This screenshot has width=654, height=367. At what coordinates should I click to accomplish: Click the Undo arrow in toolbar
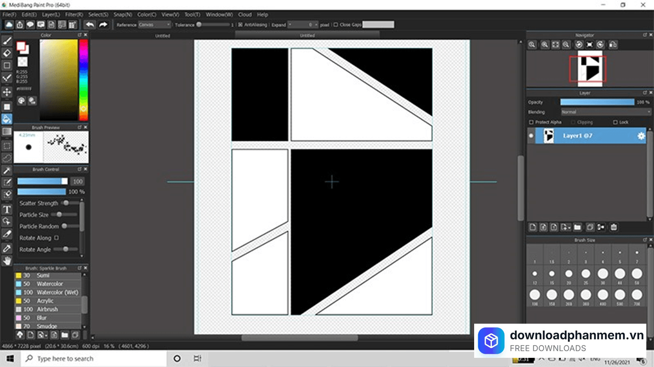point(90,24)
